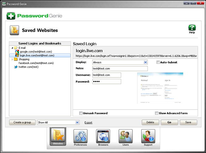Select login.live.com(test@test.com) entry
The height and width of the screenshot is (153, 206).
(37, 55)
